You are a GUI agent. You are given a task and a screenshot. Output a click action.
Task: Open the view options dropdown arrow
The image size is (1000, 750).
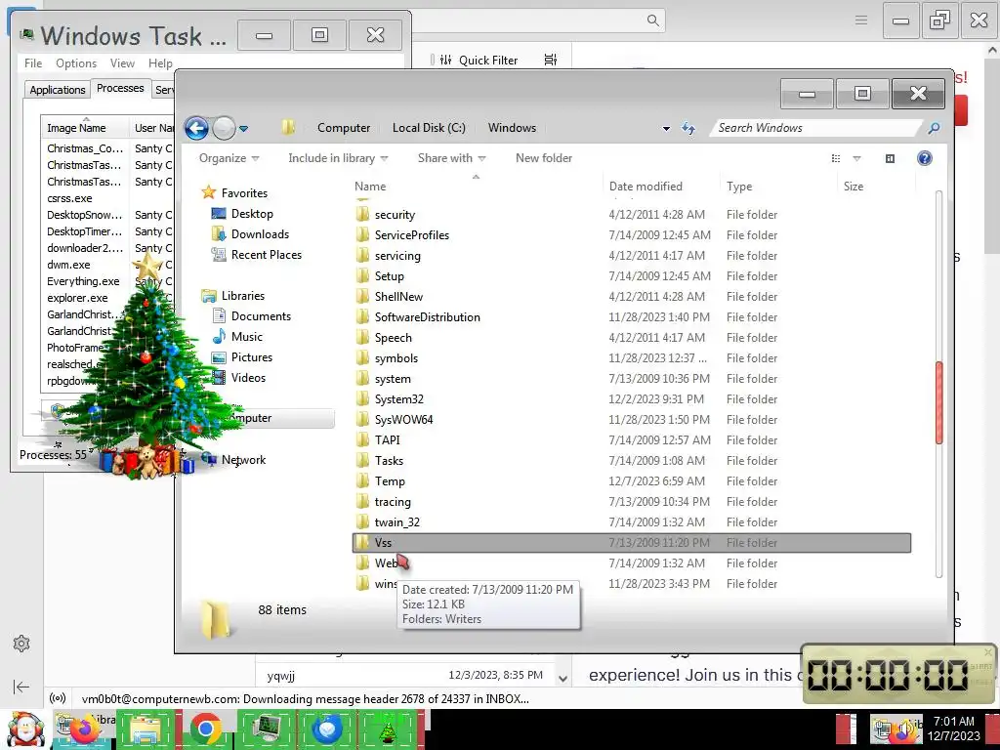857,158
